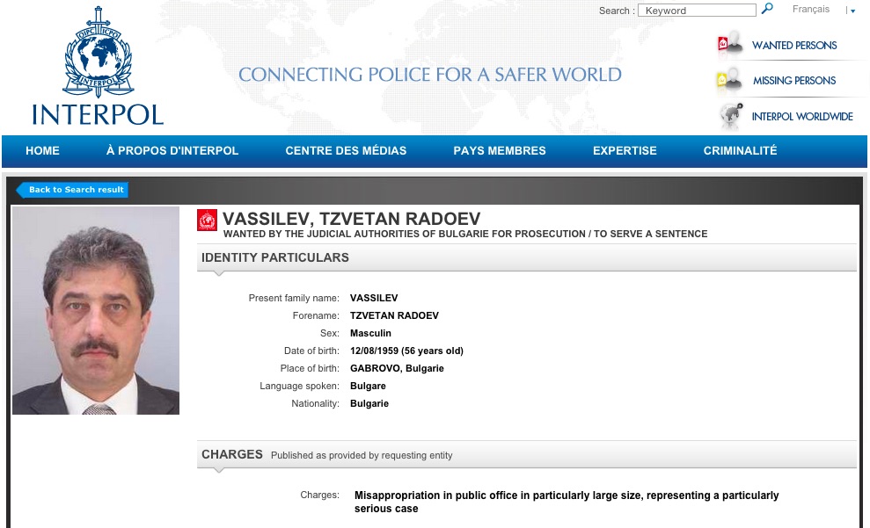The height and width of the screenshot is (528, 870).
Task: Open À PROPOS D'INTERPOL menu
Action: [172, 151]
